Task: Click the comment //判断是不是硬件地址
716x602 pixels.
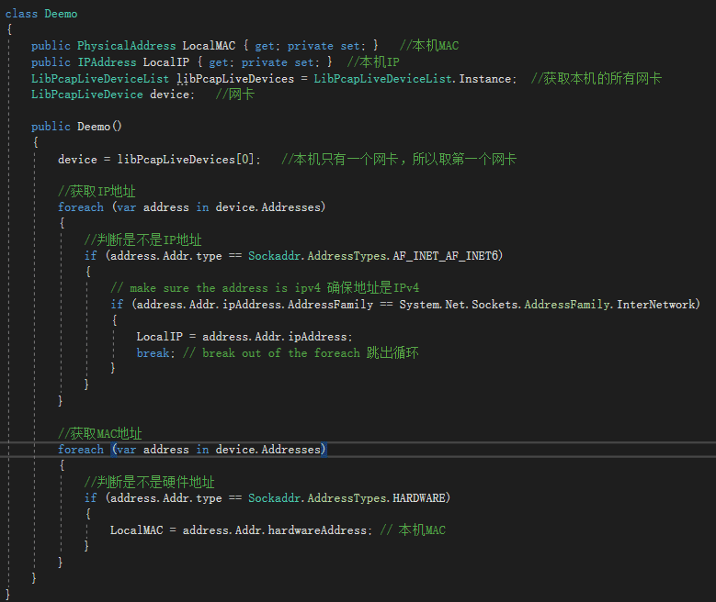Action: tap(149, 482)
